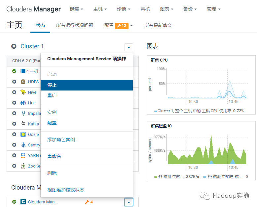Open the Cluster 1 actions dropdown arrow

[128, 47]
